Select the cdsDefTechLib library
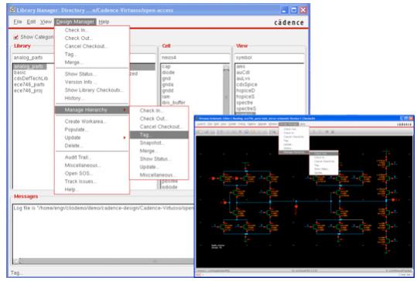The height and width of the screenshot is (281, 417). point(31,79)
